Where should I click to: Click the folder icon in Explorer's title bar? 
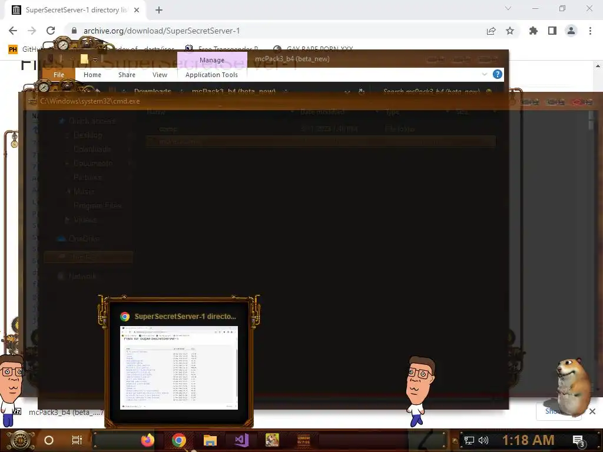(x=84, y=59)
